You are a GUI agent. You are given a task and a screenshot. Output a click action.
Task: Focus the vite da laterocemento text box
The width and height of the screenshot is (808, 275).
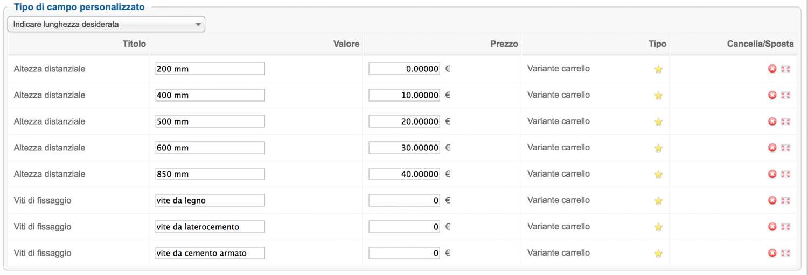210,227
